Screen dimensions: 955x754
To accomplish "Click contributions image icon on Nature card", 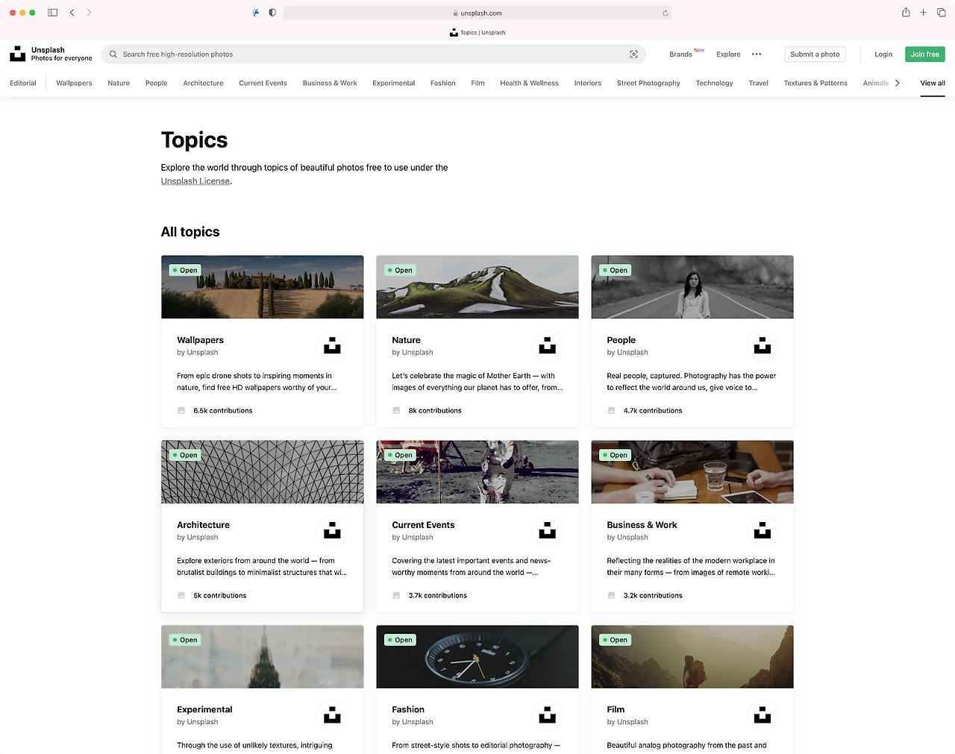I will 396,411.
